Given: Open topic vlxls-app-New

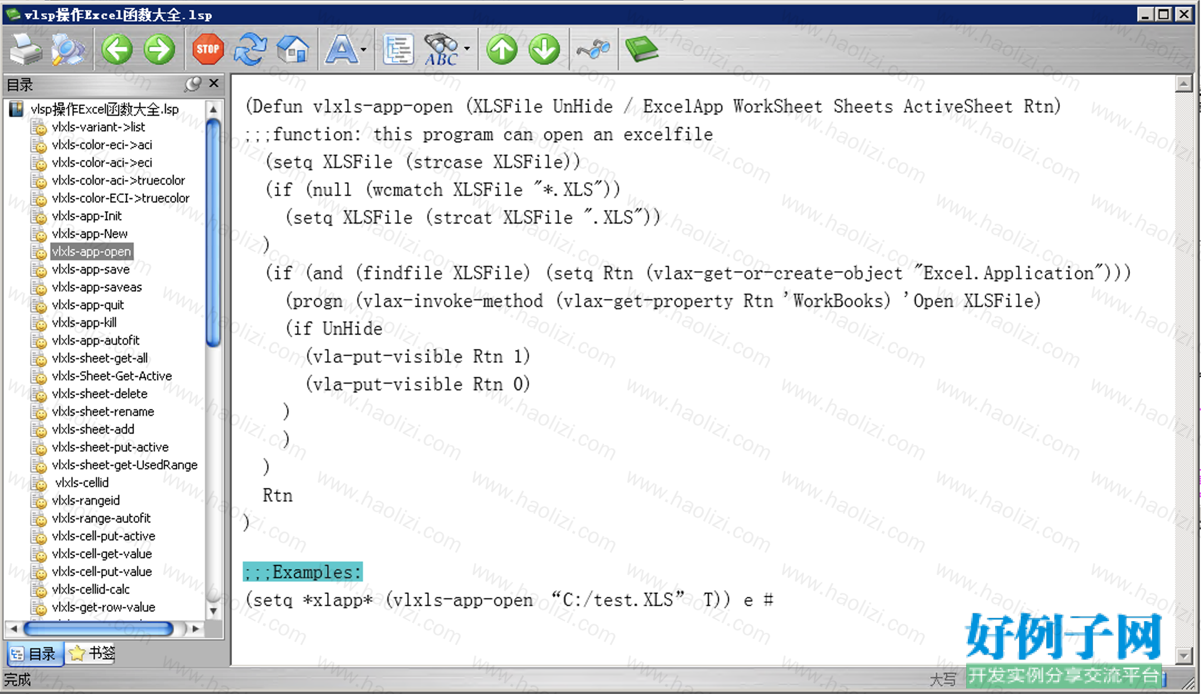Looking at the screenshot, I should point(90,234).
